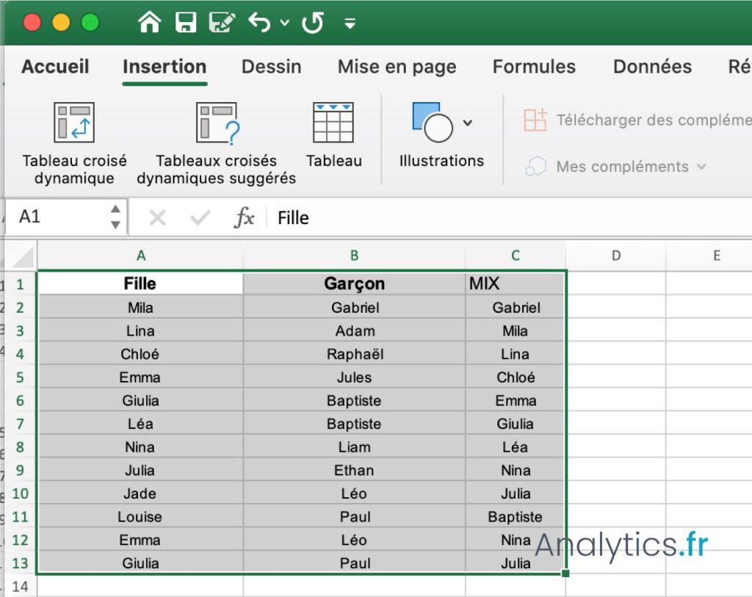Select row 7 header
This screenshot has width=752, height=597.
(x=20, y=424)
